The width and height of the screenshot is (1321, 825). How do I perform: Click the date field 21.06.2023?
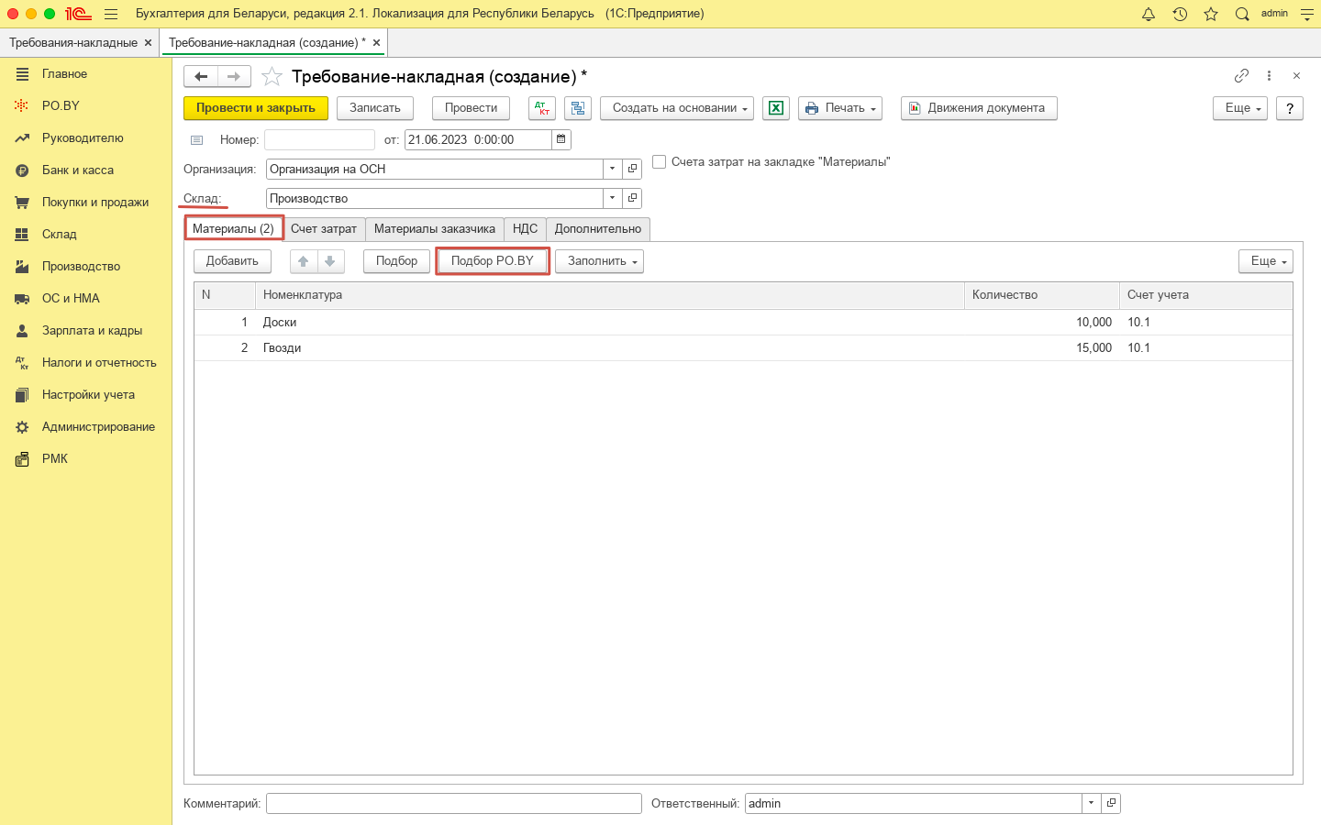click(478, 139)
